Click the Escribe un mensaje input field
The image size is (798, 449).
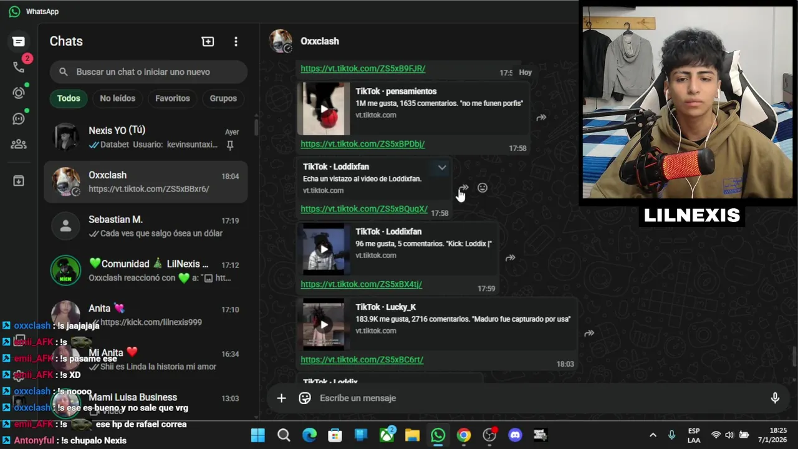click(539, 398)
